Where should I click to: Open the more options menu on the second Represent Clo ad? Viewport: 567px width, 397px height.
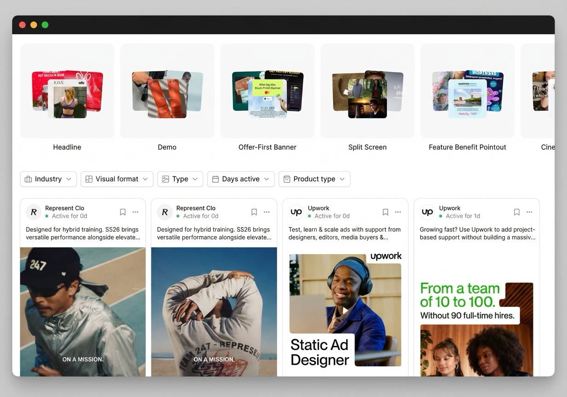(x=267, y=212)
